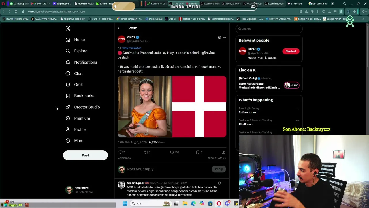Screen dimensions: 369x208
Task: Open Bookmarks in the sidebar
Action: click(80, 96)
